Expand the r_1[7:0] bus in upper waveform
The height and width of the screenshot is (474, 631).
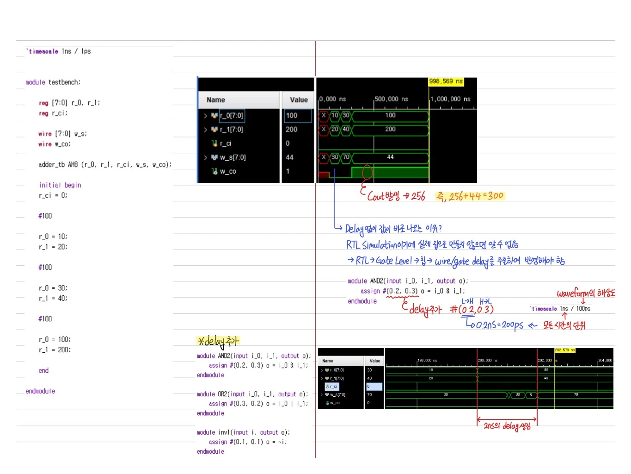coord(206,130)
